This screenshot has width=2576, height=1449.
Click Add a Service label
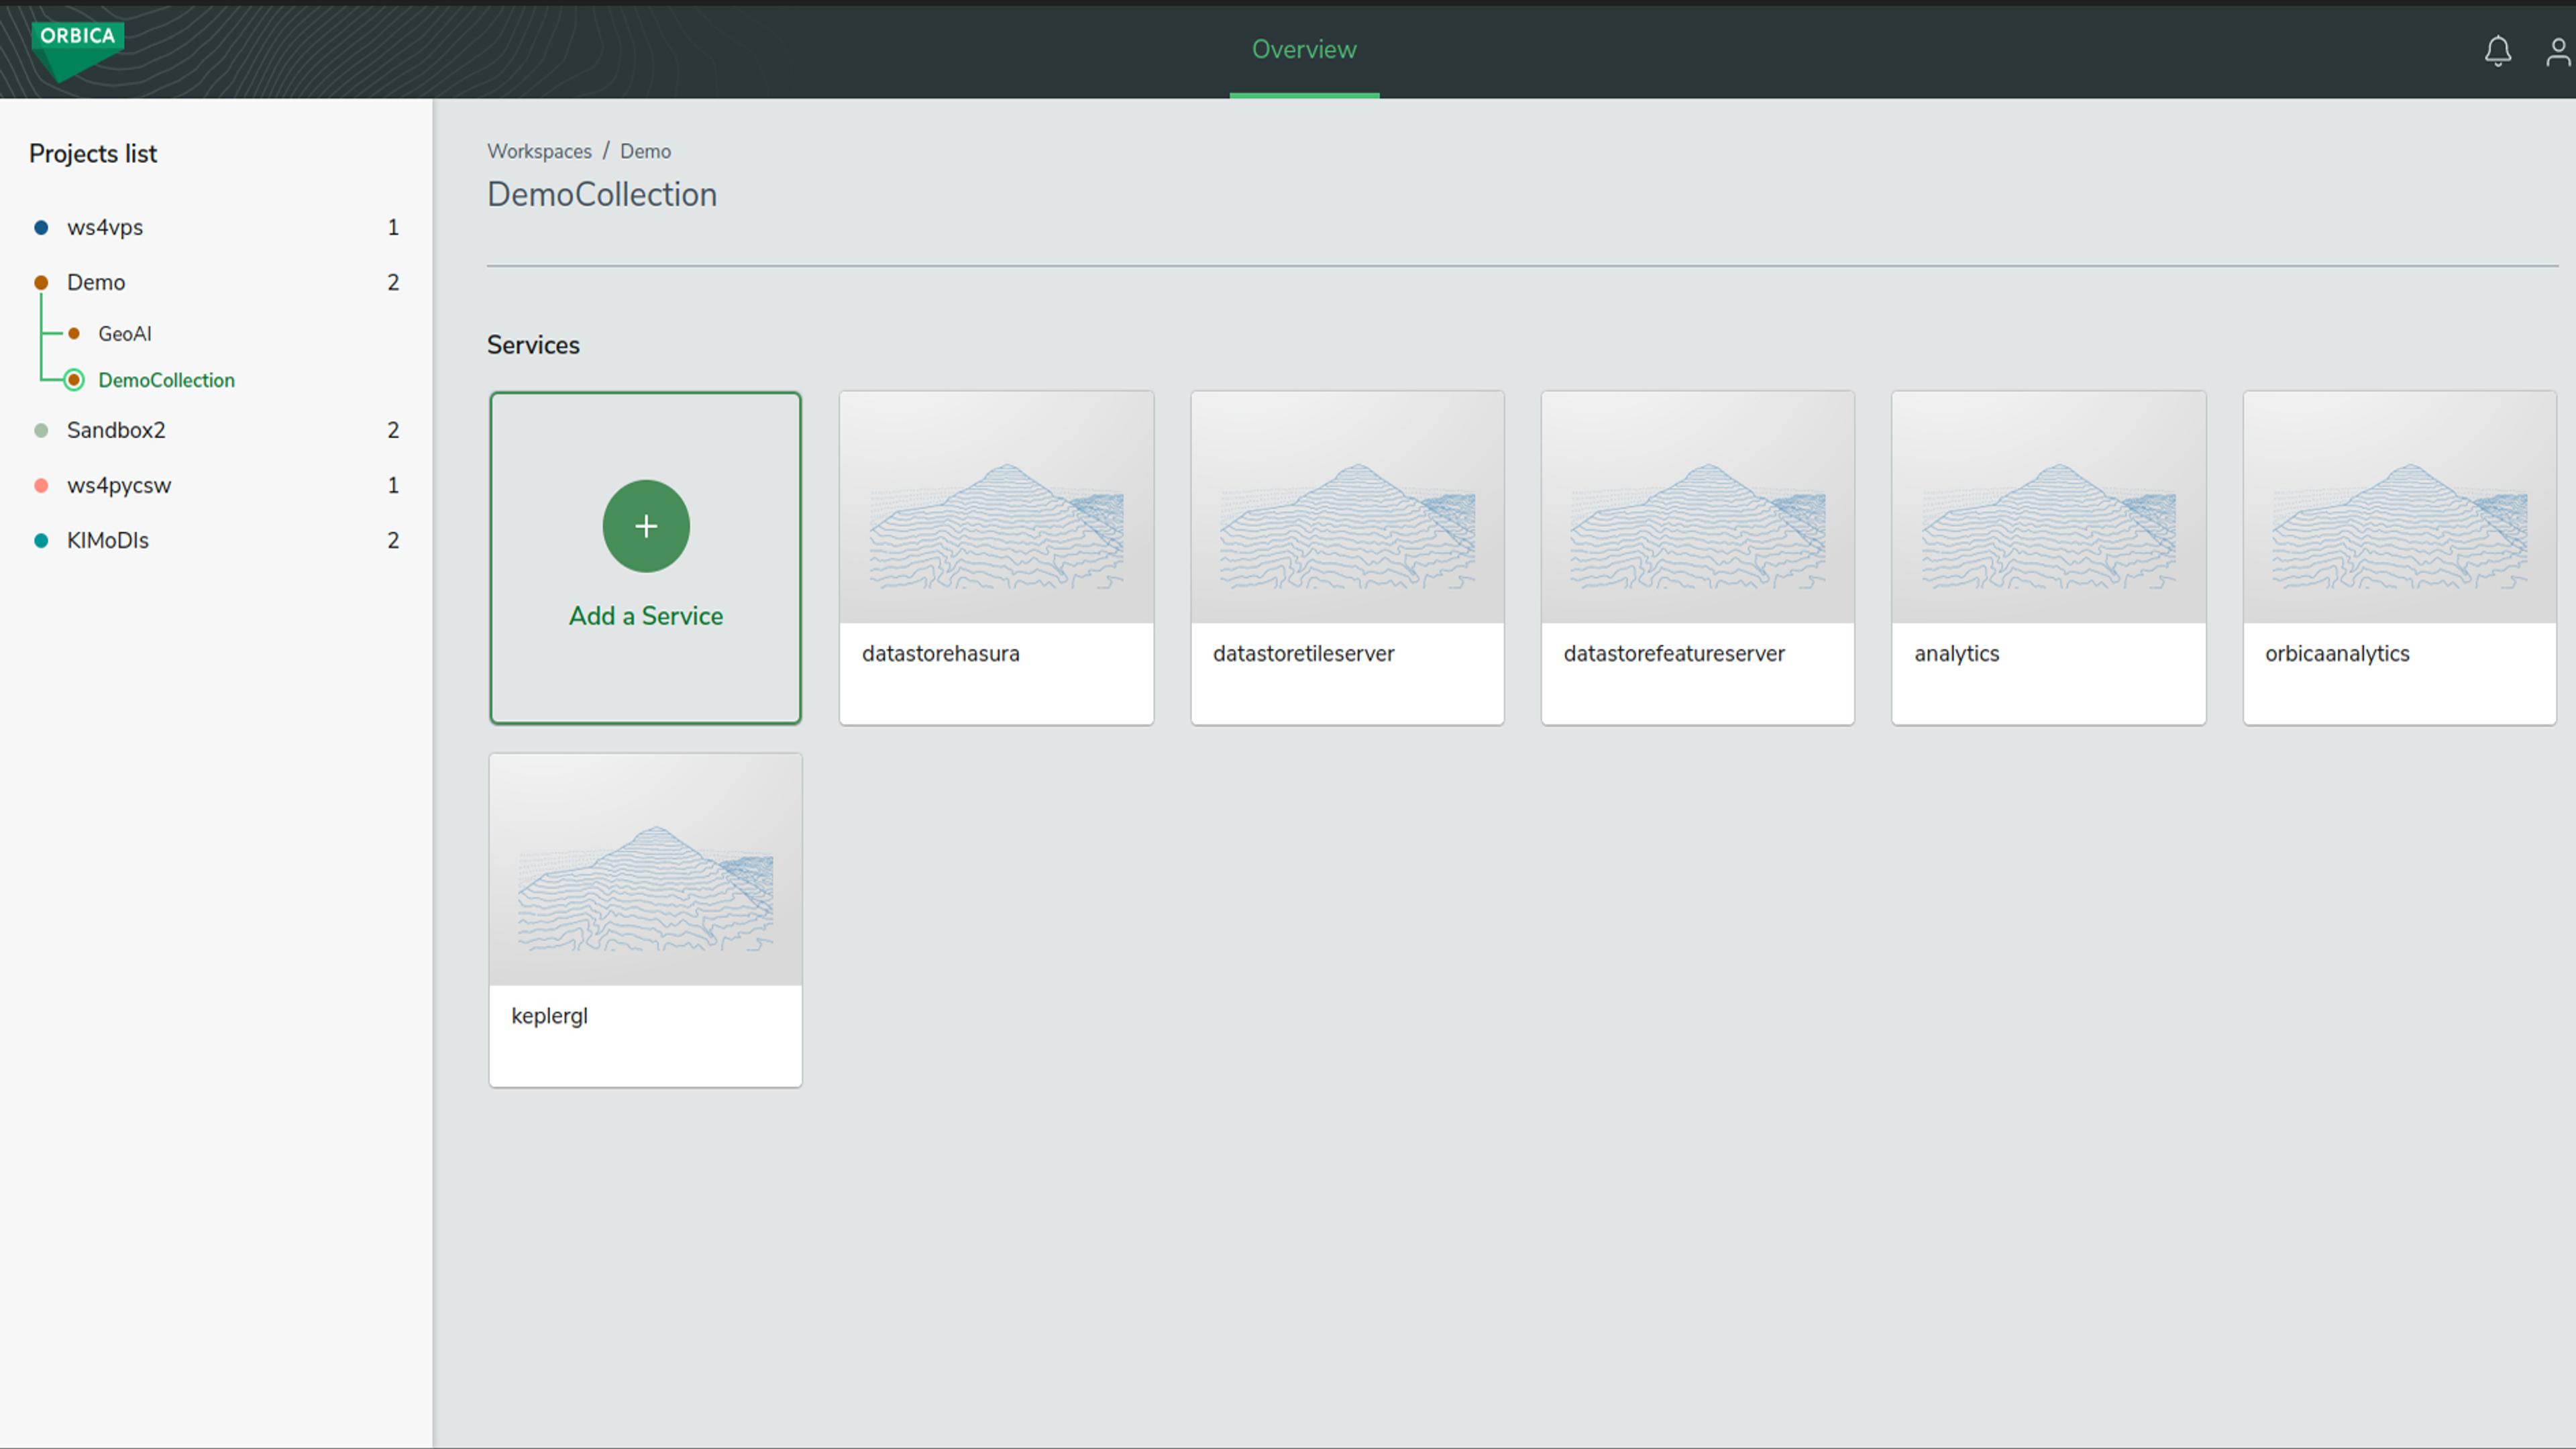645,616
